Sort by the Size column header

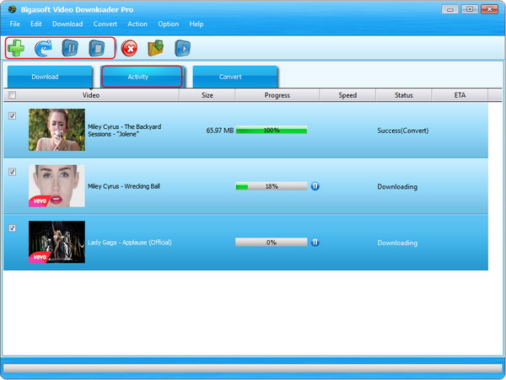(207, 95)
